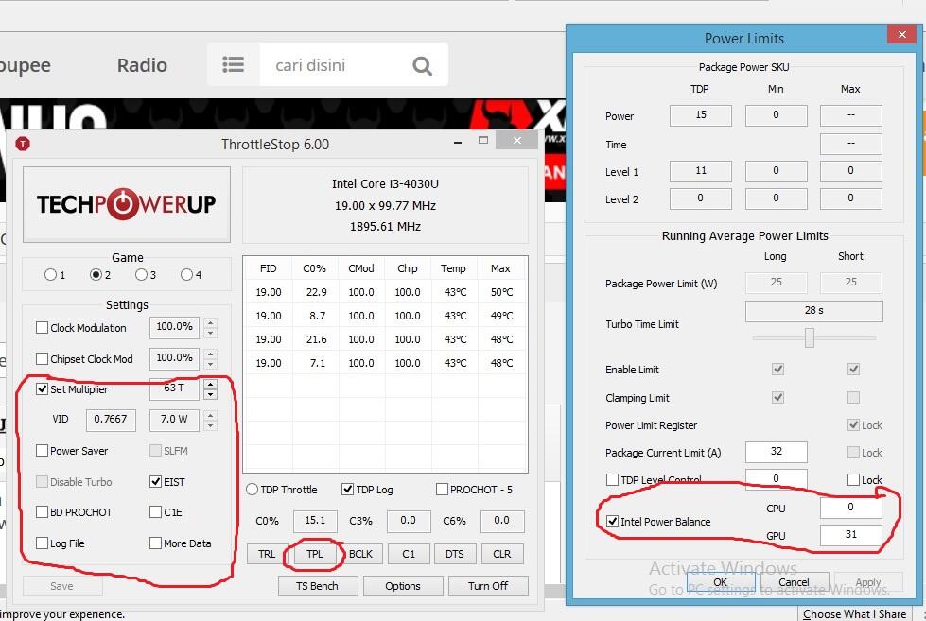This screenshot has width=926, height=621.
Task: Uncheck Set Multiplier checkbox
Action: click(x=42, y=389)
